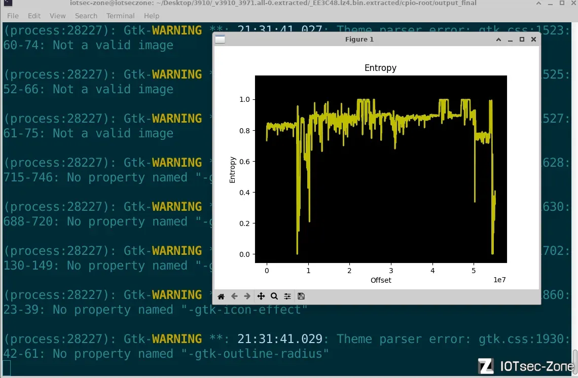The image size is (578, 378).
Task: Select the zoom to rectangle tool
Action: coord(274,296)
